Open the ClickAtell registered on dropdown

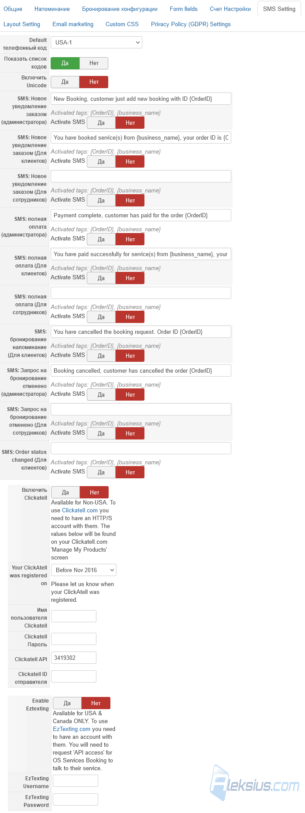tap(84, 570)
